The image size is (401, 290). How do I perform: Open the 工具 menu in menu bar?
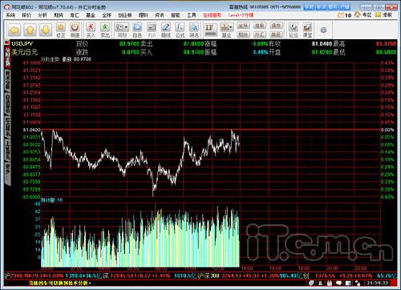[x=192, y=15]
